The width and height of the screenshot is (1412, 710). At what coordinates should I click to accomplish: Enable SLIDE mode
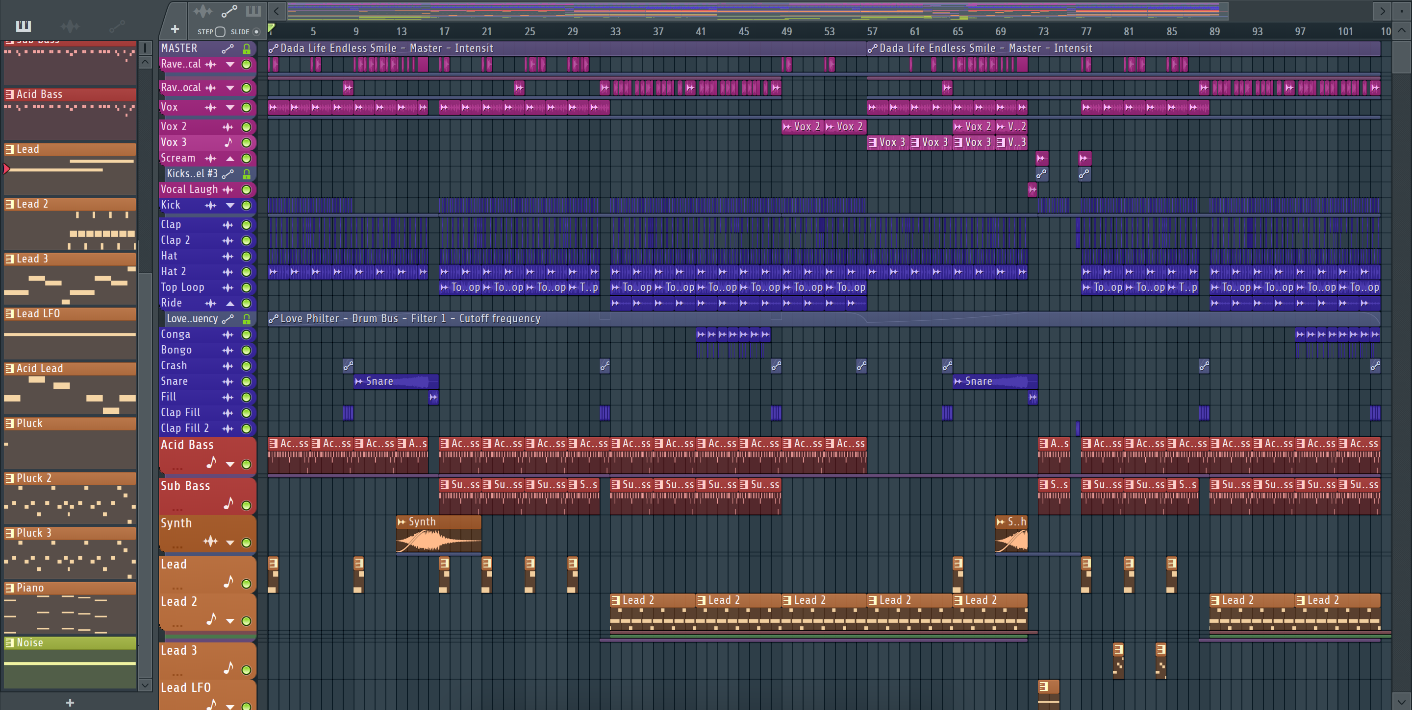click(256, 32)
